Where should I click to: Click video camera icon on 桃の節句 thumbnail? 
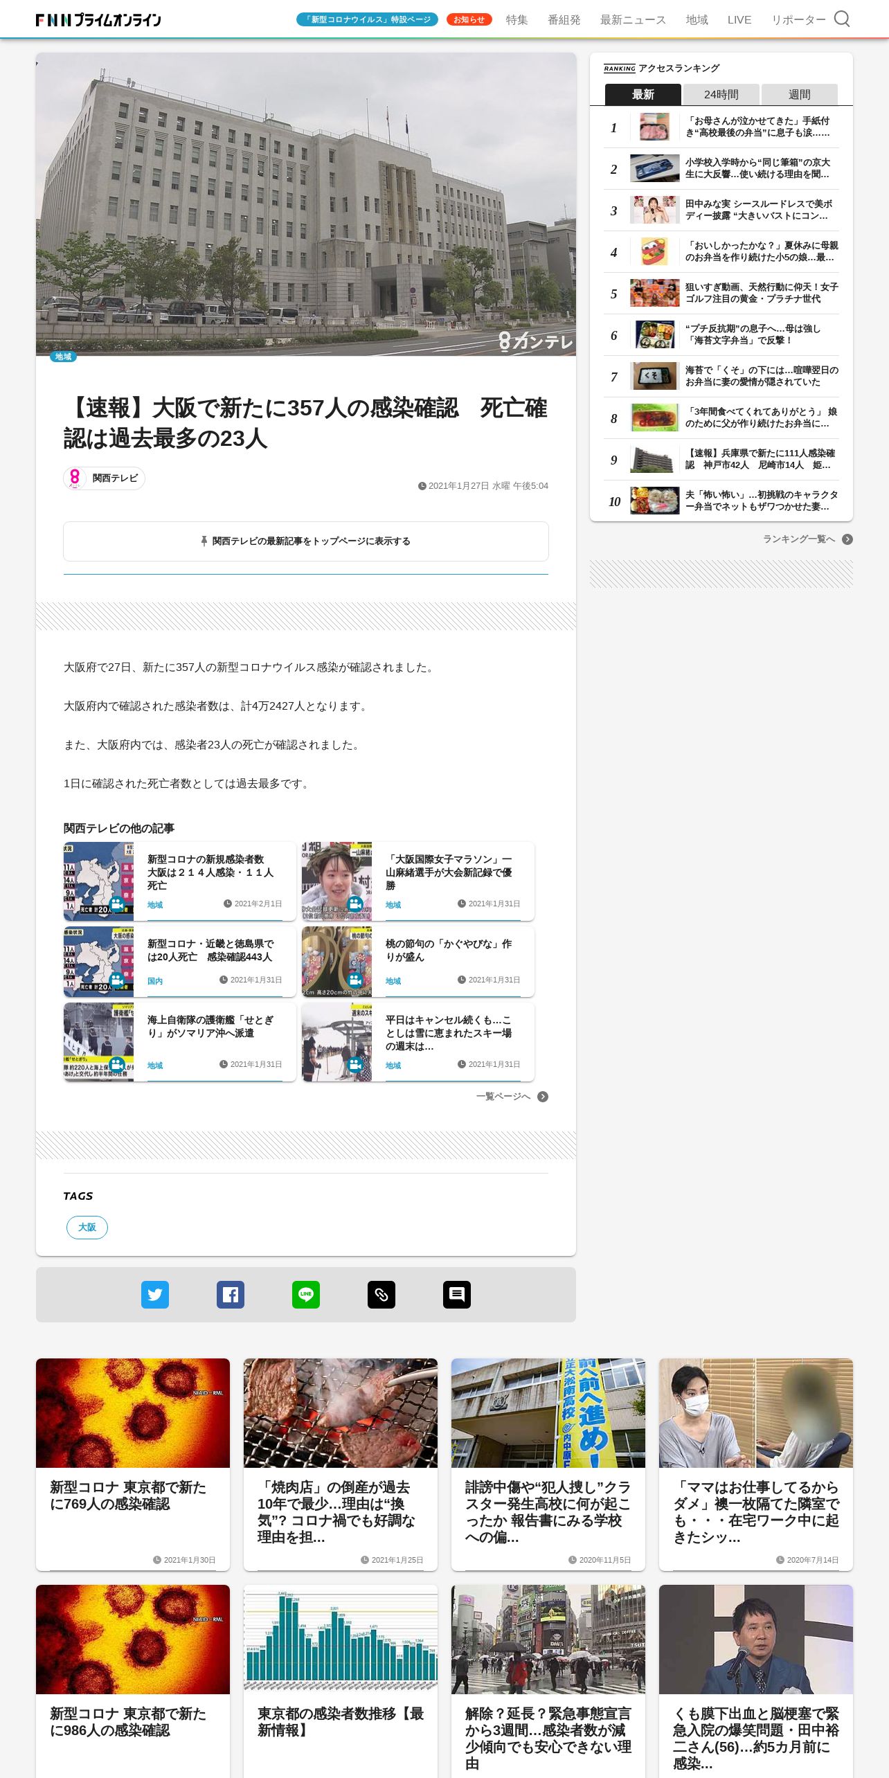(x=355, y=980)
